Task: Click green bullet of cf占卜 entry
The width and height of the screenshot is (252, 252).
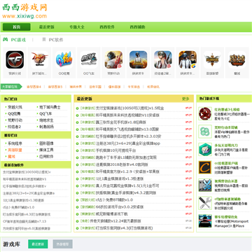Action: pos(78,200)
